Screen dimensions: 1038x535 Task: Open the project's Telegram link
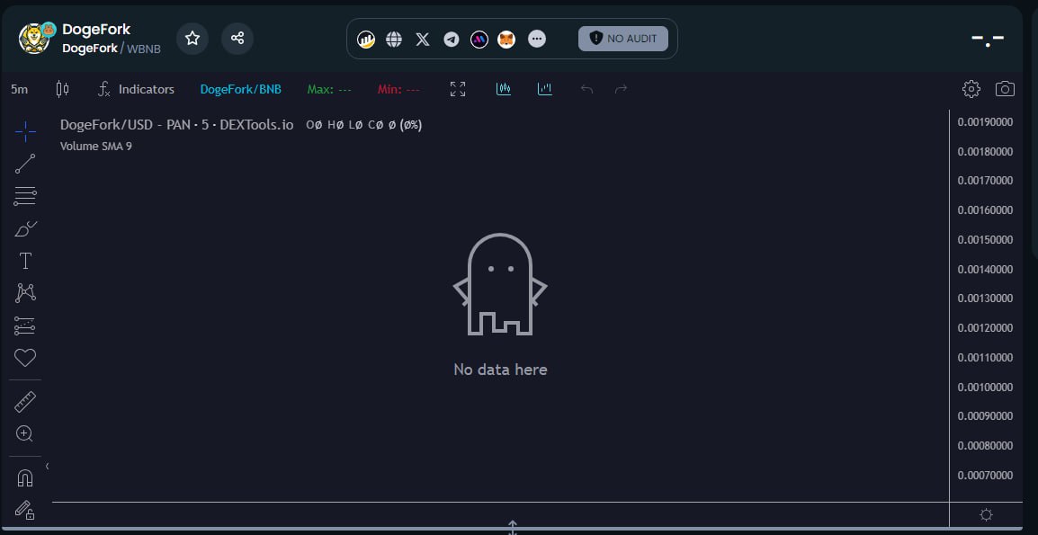pyautogui.click(x=451, y=39)
